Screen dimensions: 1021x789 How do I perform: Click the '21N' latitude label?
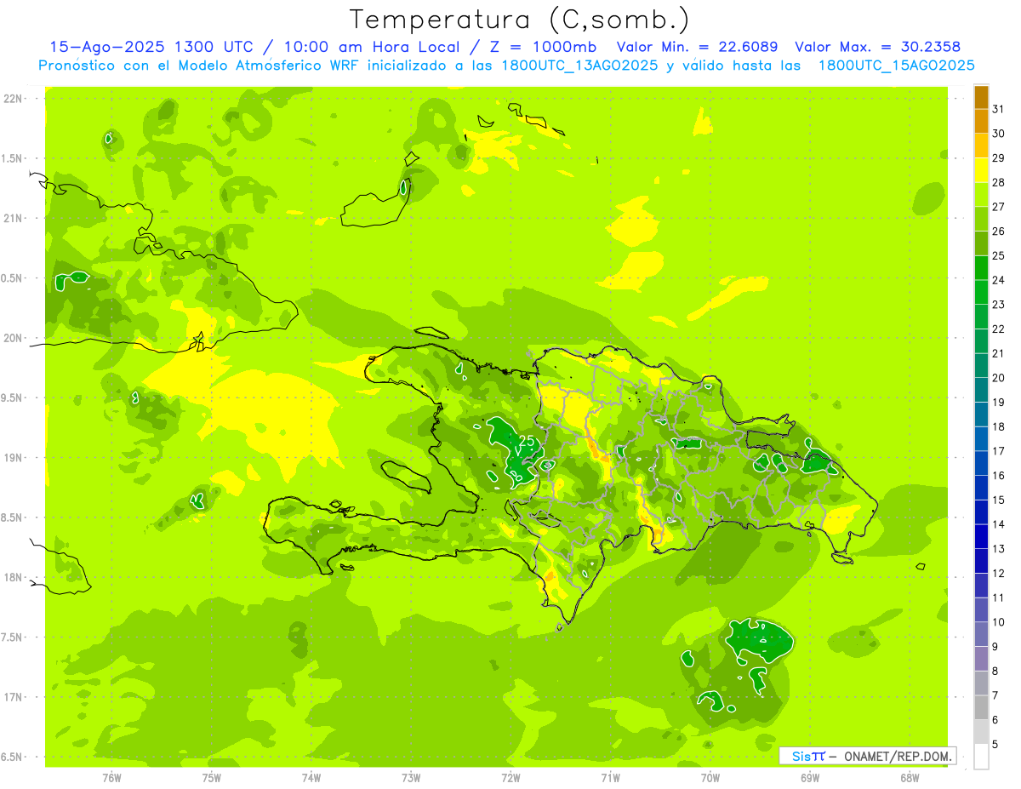12,218
